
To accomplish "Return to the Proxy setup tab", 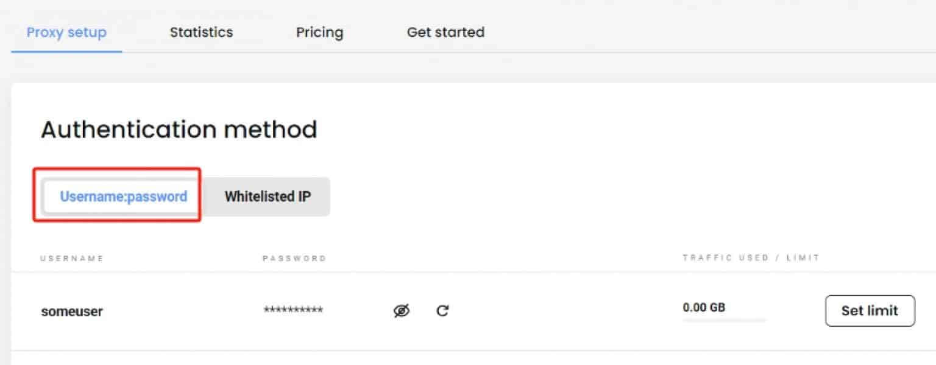I will pos(66,32).
